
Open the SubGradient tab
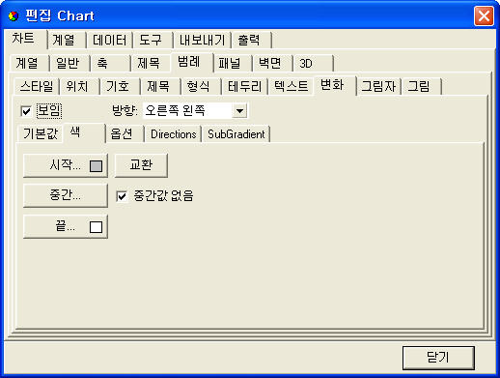pos(236,133)
